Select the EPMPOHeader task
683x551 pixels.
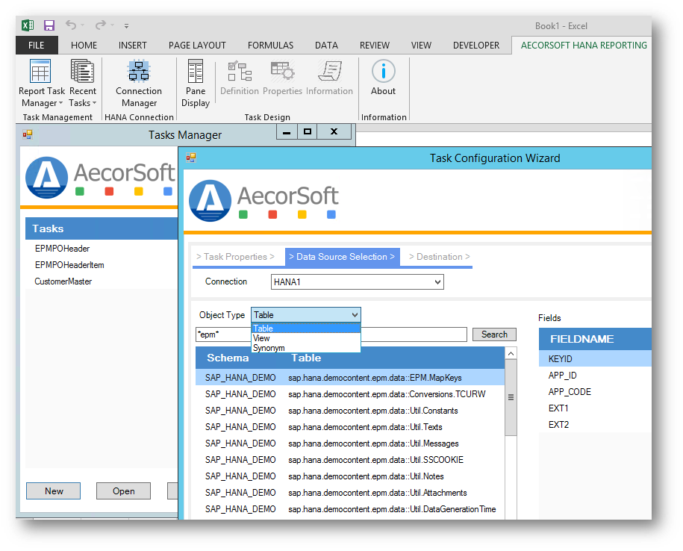pyautogui.click(x=62, y=249)
